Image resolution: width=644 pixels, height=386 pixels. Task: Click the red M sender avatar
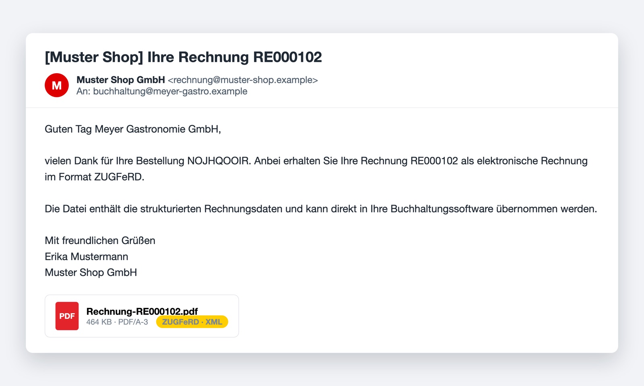coord(57,85)
